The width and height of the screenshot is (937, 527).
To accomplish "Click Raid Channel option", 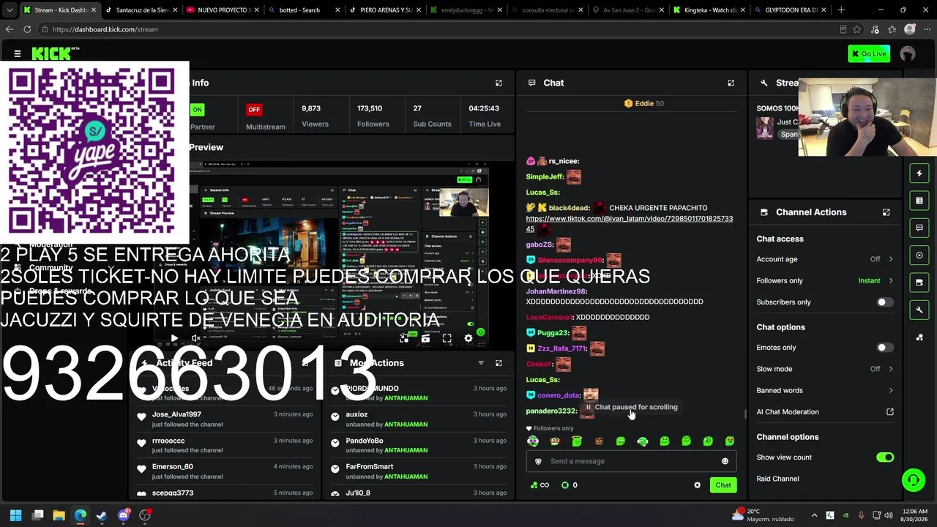I will [777, 479].
